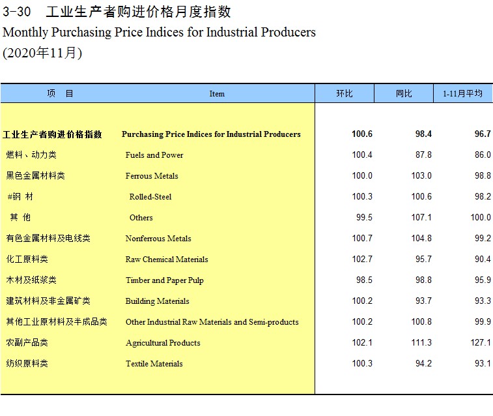This screenshot has height=416, width=493.
Task: Select value 93.3 in Building Materials row
Action: pos(483,301)
